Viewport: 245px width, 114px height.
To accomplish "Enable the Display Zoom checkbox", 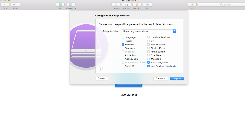I will [x=149, y=48].
